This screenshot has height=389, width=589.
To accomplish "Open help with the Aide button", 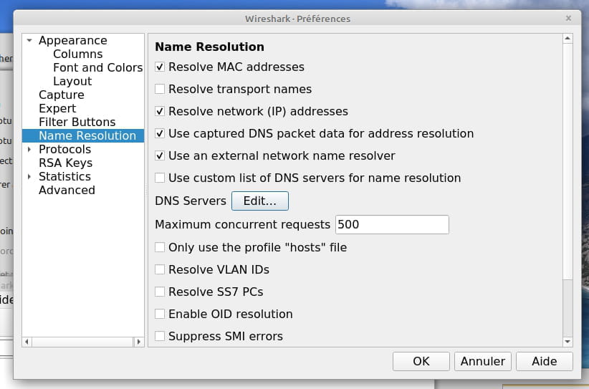I will point(545,361).
